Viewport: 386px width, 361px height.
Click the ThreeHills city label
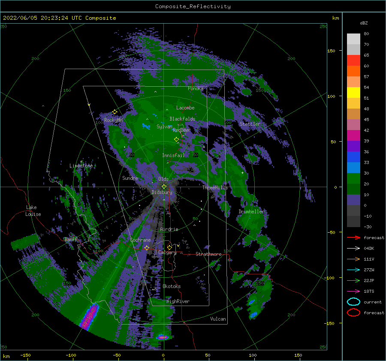click(215, 188)
